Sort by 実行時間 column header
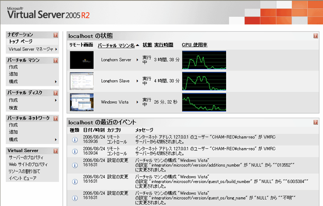This screenshot has height=206, width=323. point(164,45)
